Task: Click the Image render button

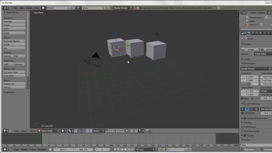Action: [250, 49]
